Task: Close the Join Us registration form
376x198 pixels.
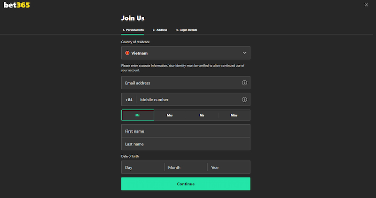Action: [x=366, y=5]
